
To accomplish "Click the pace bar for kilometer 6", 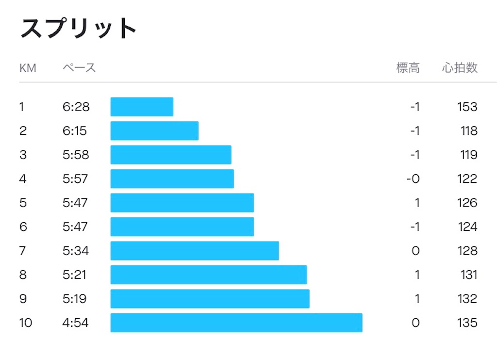I will tap(182, 227).
